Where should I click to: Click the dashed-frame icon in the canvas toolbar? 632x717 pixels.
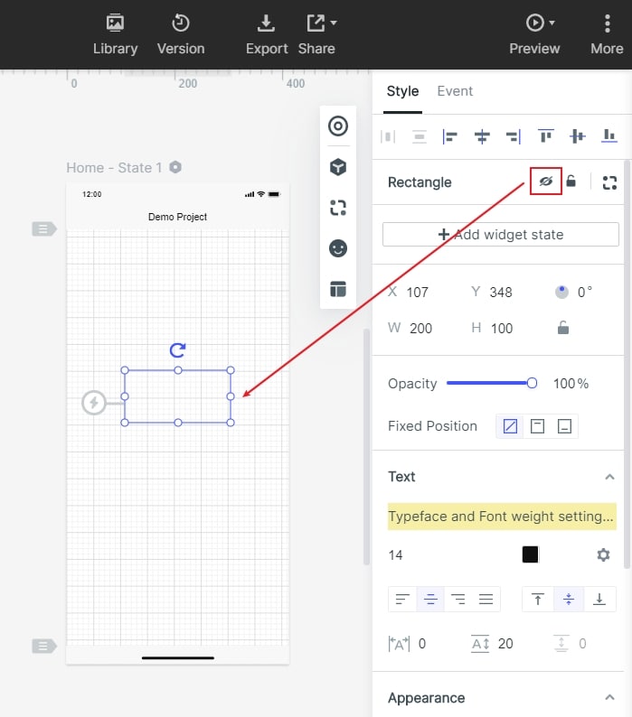coord(338,208)
